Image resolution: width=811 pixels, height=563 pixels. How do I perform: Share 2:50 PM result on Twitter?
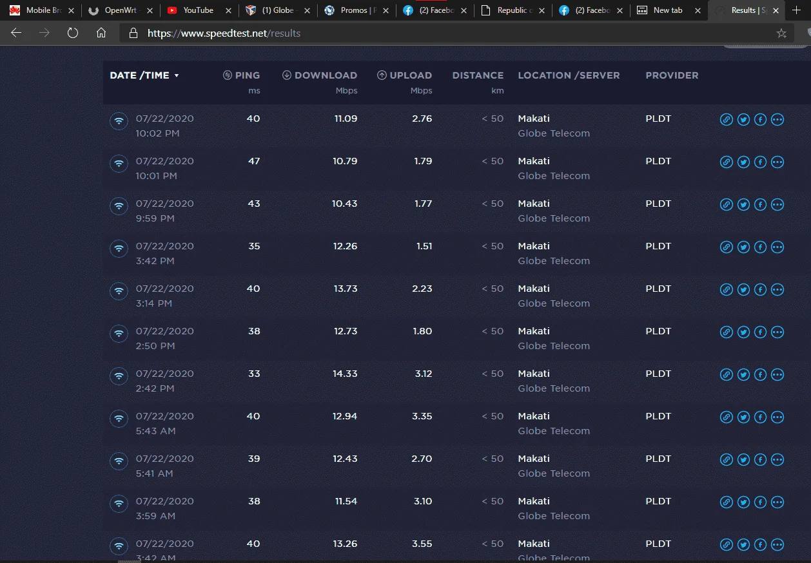click(x=743, y=332)
